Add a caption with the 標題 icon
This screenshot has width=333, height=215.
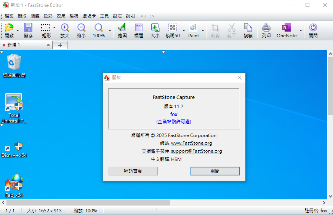139,30
